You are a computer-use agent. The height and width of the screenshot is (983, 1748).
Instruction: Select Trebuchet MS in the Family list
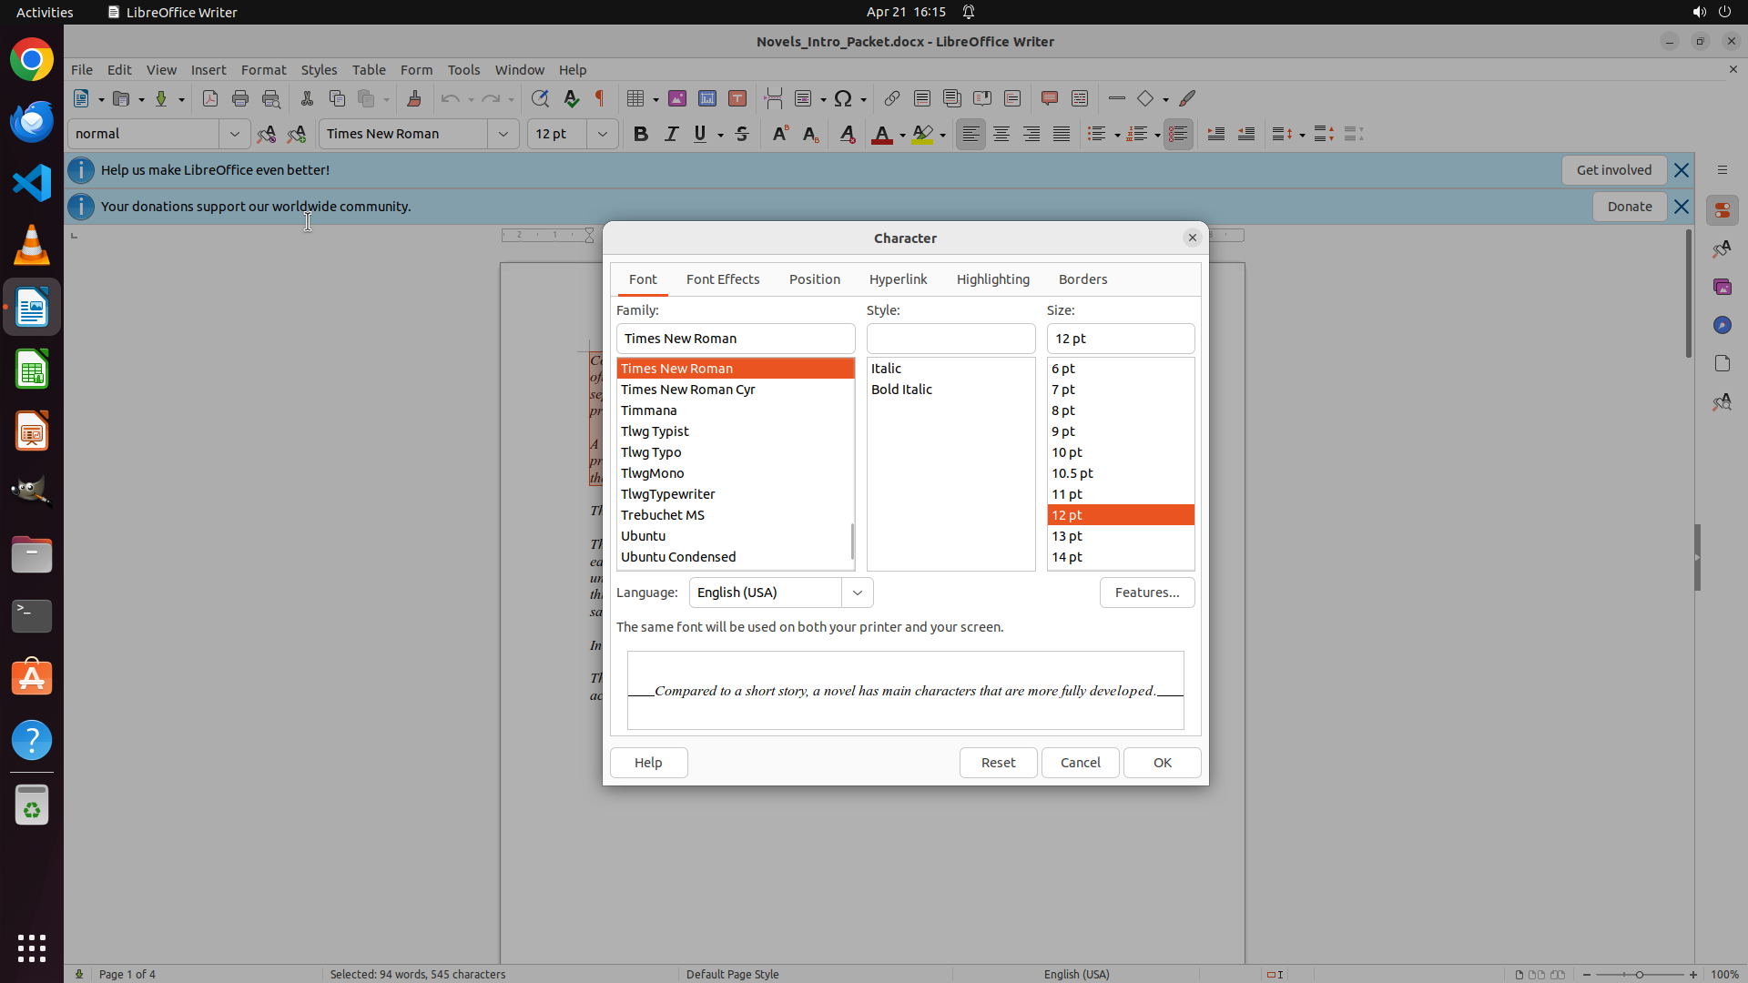coord(663,515)
